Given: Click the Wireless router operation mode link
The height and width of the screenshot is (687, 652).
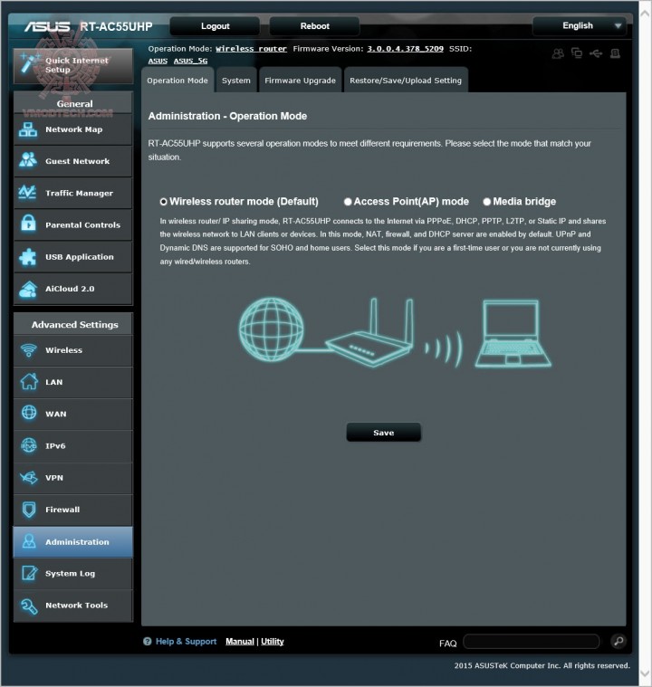Looking at the screenshot, I should [x=251, y=49].
